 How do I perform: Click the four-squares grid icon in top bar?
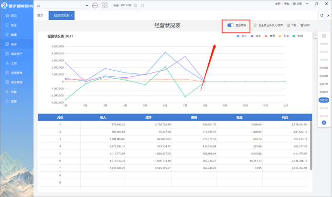point(105,6)
